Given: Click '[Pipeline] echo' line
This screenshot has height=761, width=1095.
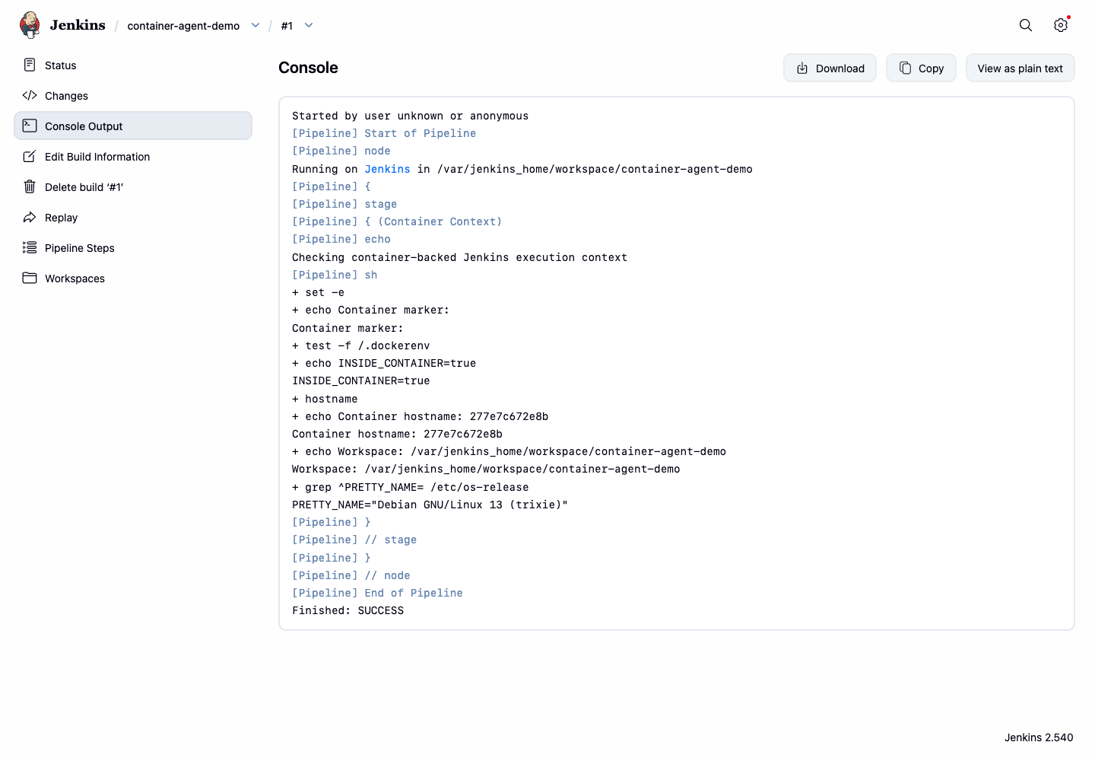Looking at the screenshot, I should tap(341, 239).
